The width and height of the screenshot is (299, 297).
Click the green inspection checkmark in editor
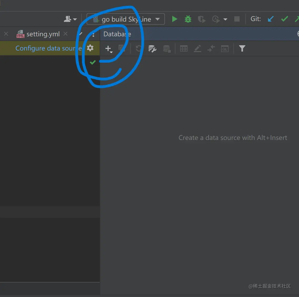(x=93, y=62)
